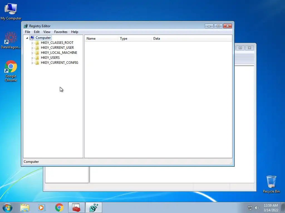Click the HKEY_LOCAL_MACHINE folder icon
285x213 pixels.
(x=37, y=53)
